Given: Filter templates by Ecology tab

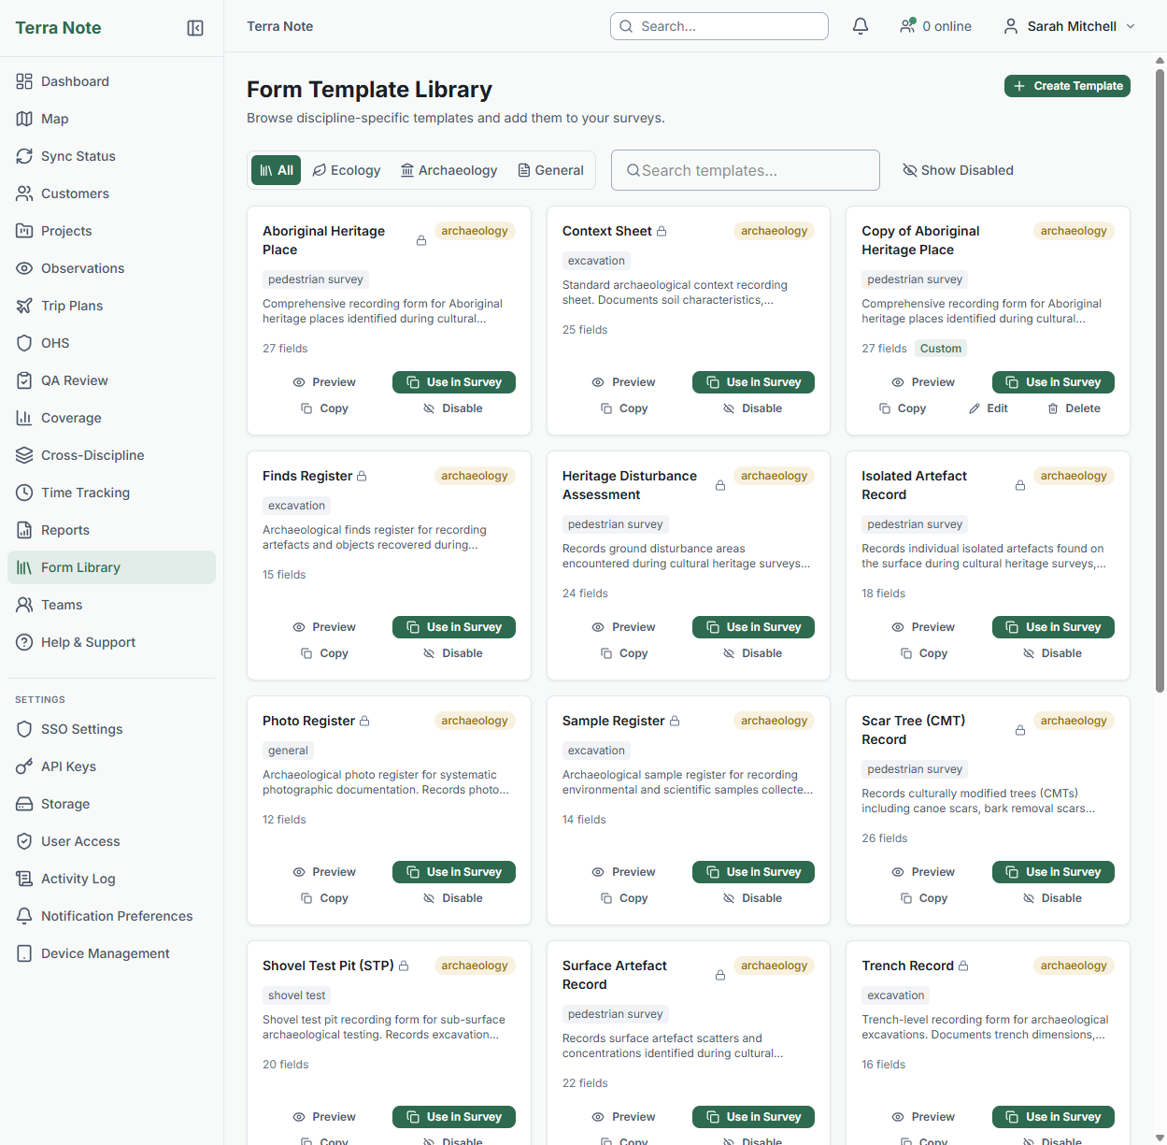Looking at the screenshot, I should pyautogui.click(x=346, y=170).
